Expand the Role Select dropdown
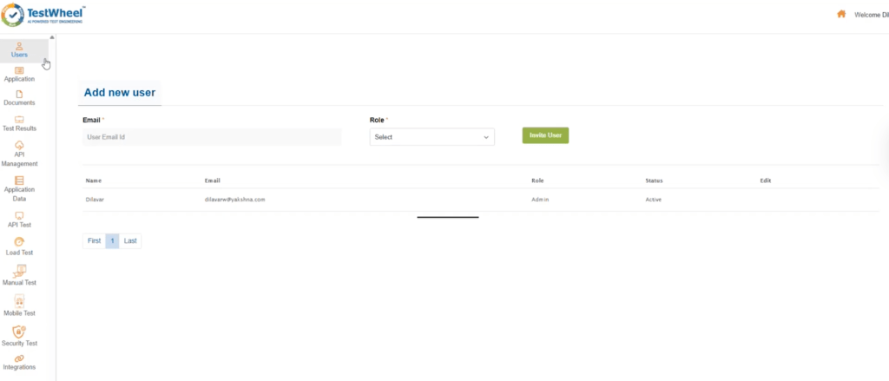Screen dimensions: 889x381 (431, 137)
